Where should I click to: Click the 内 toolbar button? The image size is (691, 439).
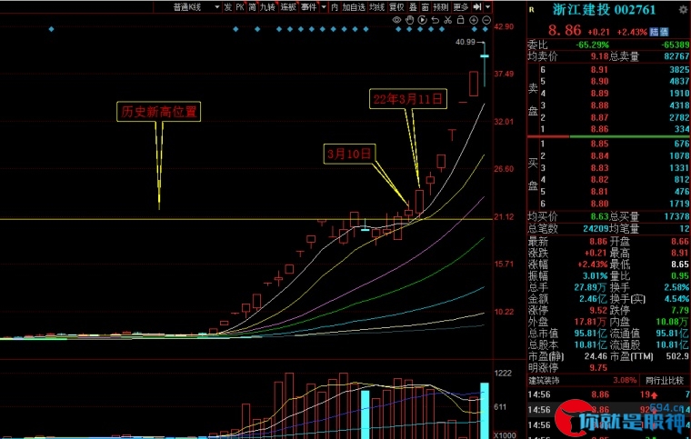coord(335,7)
